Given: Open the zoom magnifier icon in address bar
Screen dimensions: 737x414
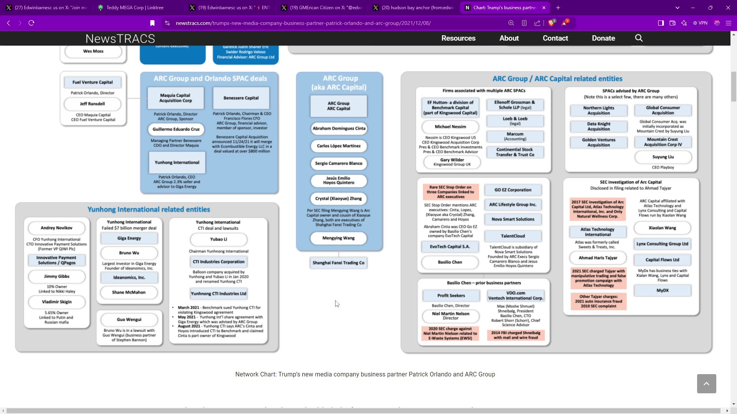Looking at the screenshot, I should [x=511, y=23].
